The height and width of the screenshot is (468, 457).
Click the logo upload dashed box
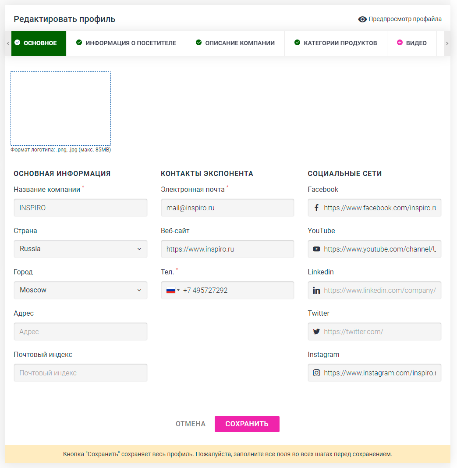(61, 108)
